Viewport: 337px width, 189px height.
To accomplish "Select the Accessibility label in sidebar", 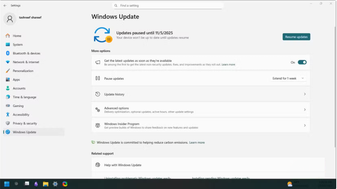I will coord(21,115).
